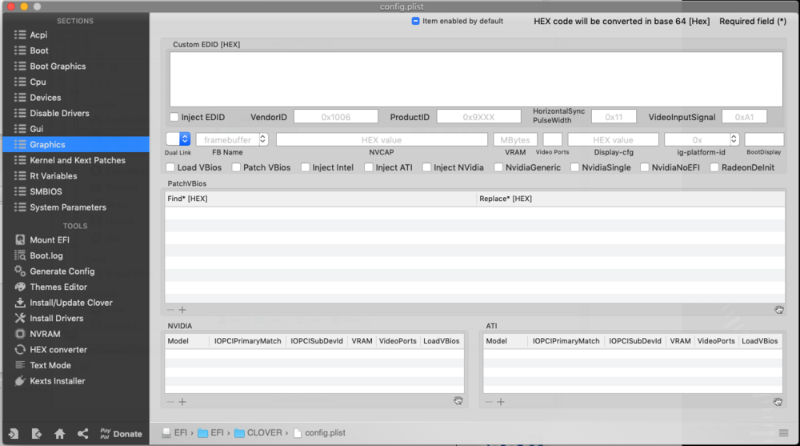This screenshot has height=446, width=800.
Task: Click the import configuration icon in bottom bar
Action: pyautogui.click(x=14, y=433)
